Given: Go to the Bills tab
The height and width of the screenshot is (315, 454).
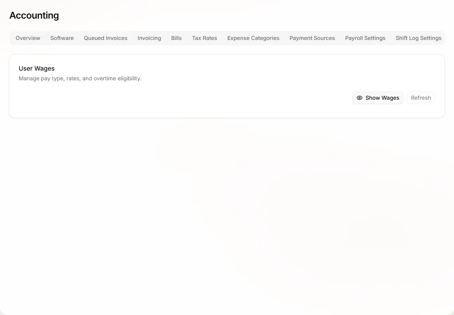Looking at the screenshot, I should 176,38.
